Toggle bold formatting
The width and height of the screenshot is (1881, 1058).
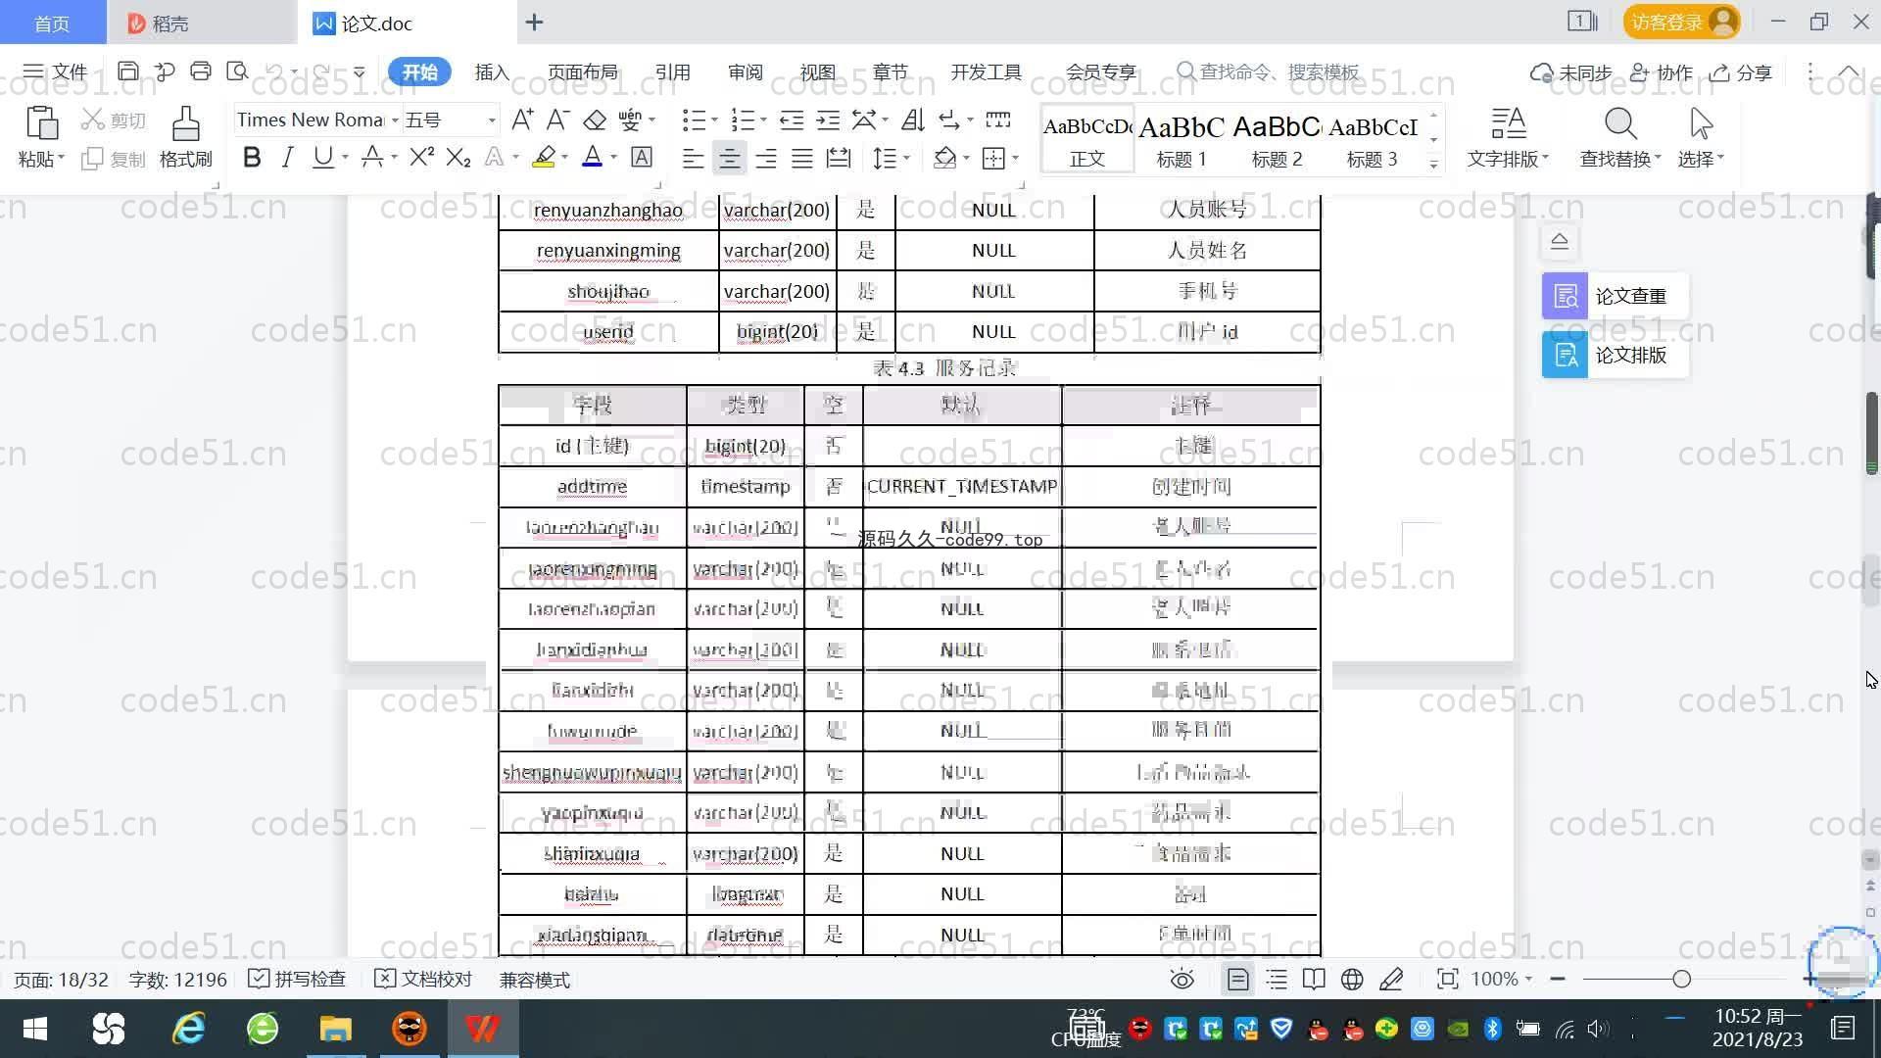(x=252, y=158)
